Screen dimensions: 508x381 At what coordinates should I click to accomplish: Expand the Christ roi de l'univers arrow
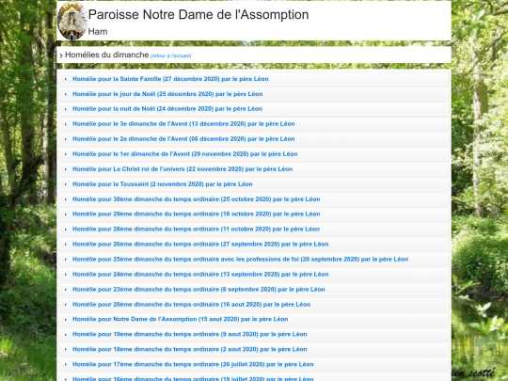click(66, 169)
